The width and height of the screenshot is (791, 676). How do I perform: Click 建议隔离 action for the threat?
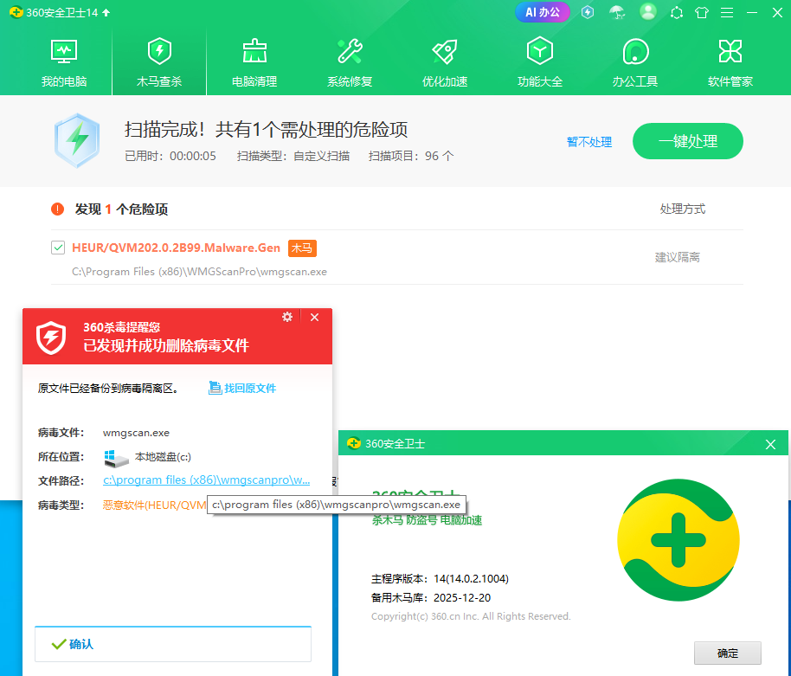677,257
